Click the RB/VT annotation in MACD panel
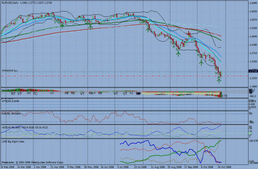258x169 pixels. (92, 93)
